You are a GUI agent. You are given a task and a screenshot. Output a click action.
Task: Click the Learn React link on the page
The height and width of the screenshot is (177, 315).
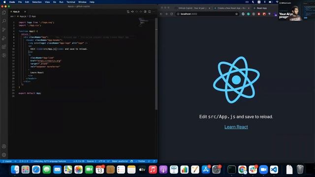click(x=236, y=127)
